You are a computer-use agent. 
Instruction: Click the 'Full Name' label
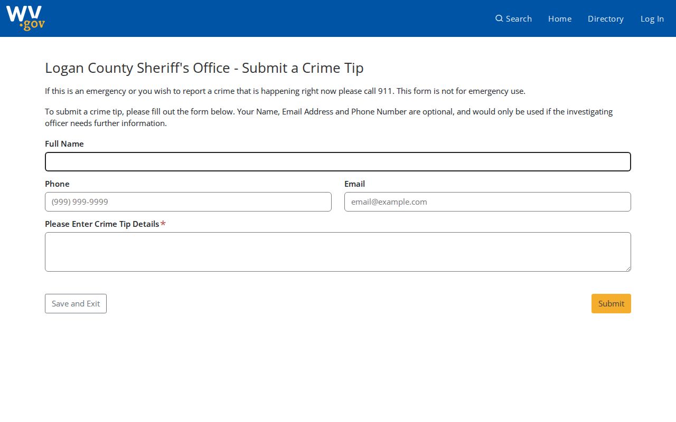64,144
